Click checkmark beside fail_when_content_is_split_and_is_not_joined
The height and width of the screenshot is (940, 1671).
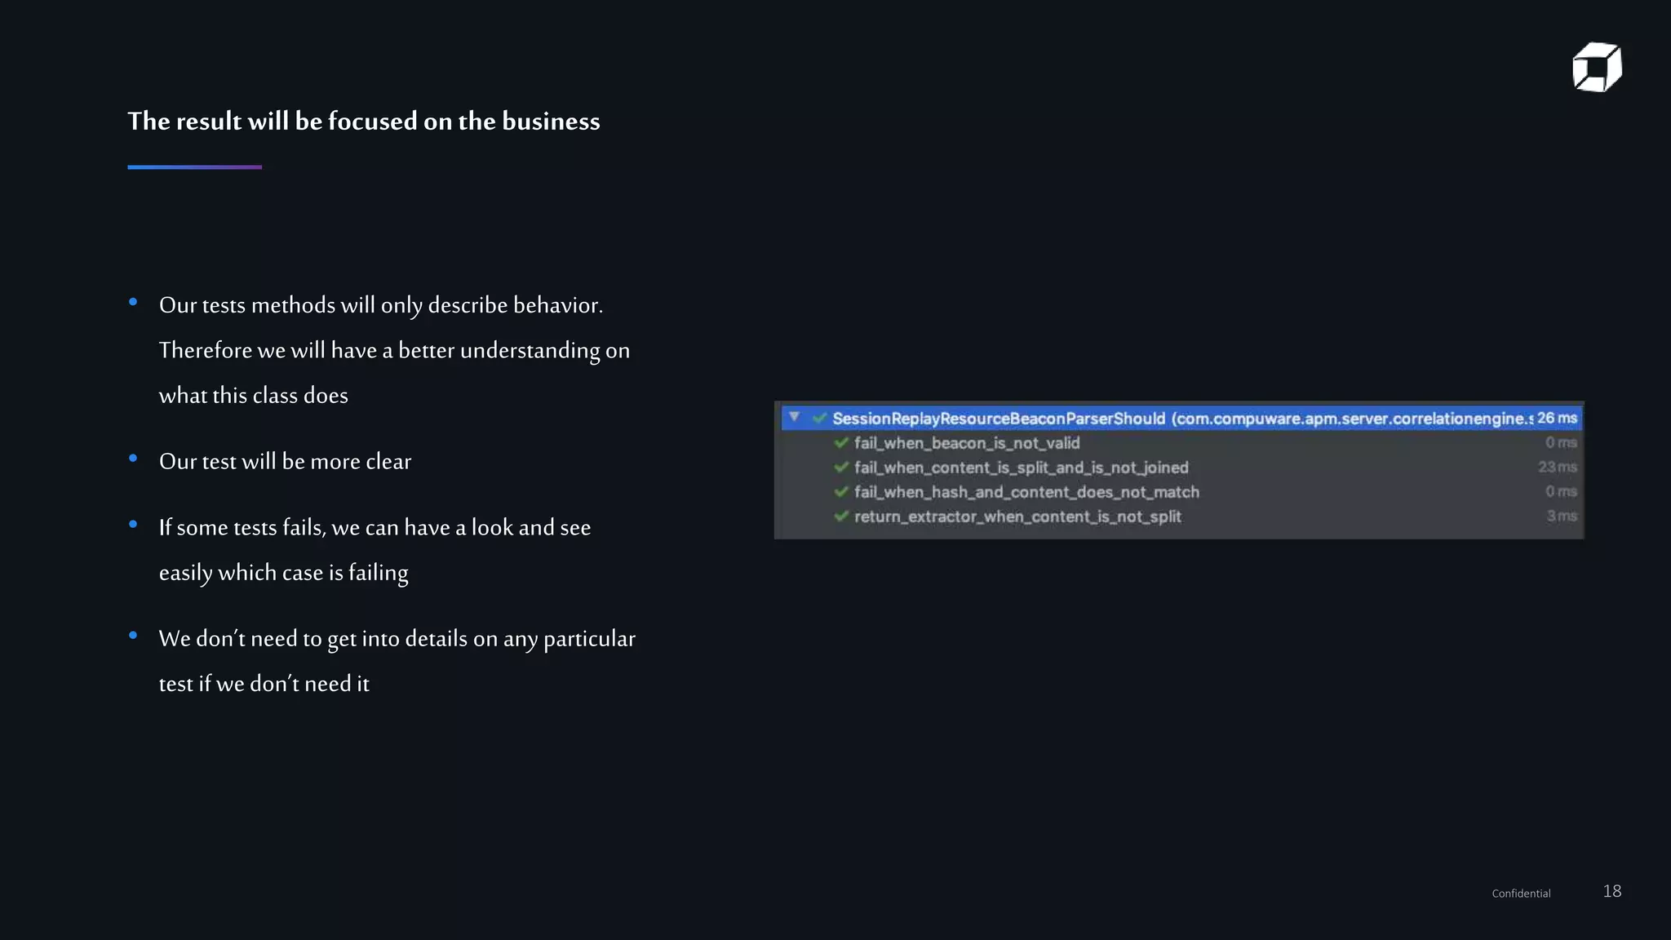coord(841,468)
